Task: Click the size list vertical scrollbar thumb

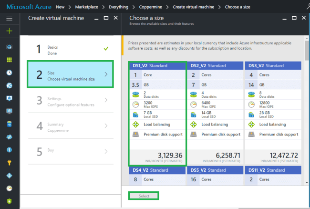Action: [x=307, y=51]
